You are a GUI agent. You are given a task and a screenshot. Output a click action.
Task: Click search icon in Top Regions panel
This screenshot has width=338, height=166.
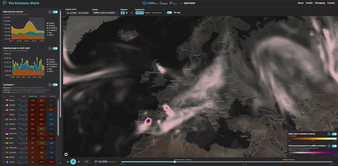coord(50,85)
